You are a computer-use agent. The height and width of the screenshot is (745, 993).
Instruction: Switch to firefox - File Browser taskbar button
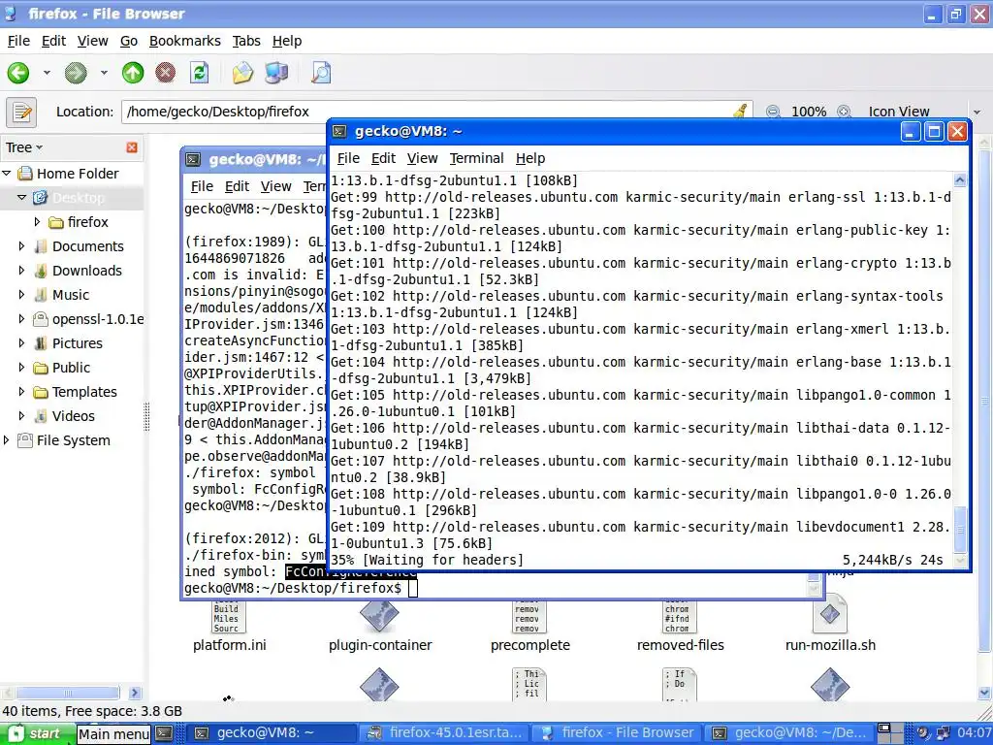[618, 733]
